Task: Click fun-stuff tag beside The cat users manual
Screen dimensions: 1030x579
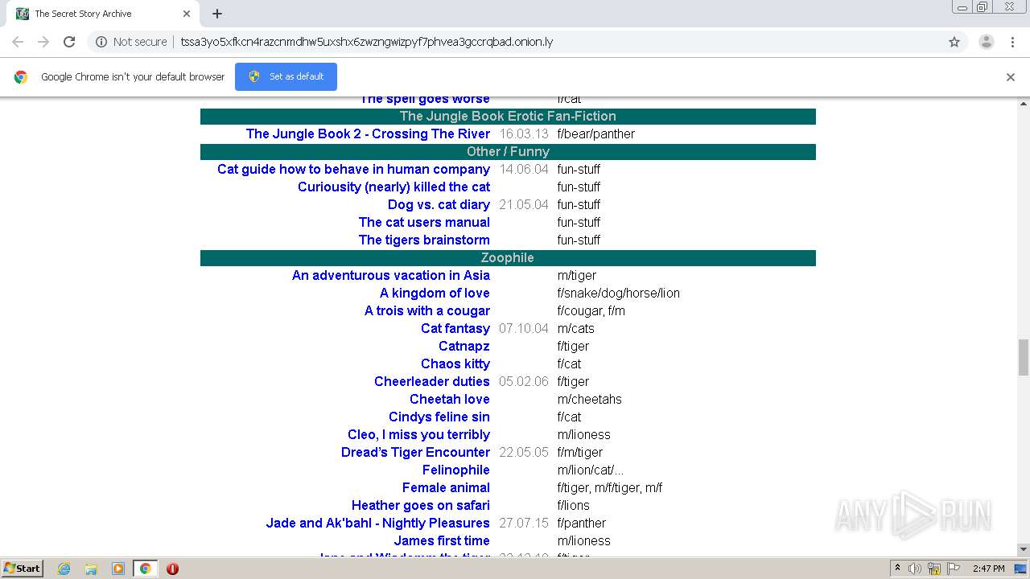Action: pos(579,222)
